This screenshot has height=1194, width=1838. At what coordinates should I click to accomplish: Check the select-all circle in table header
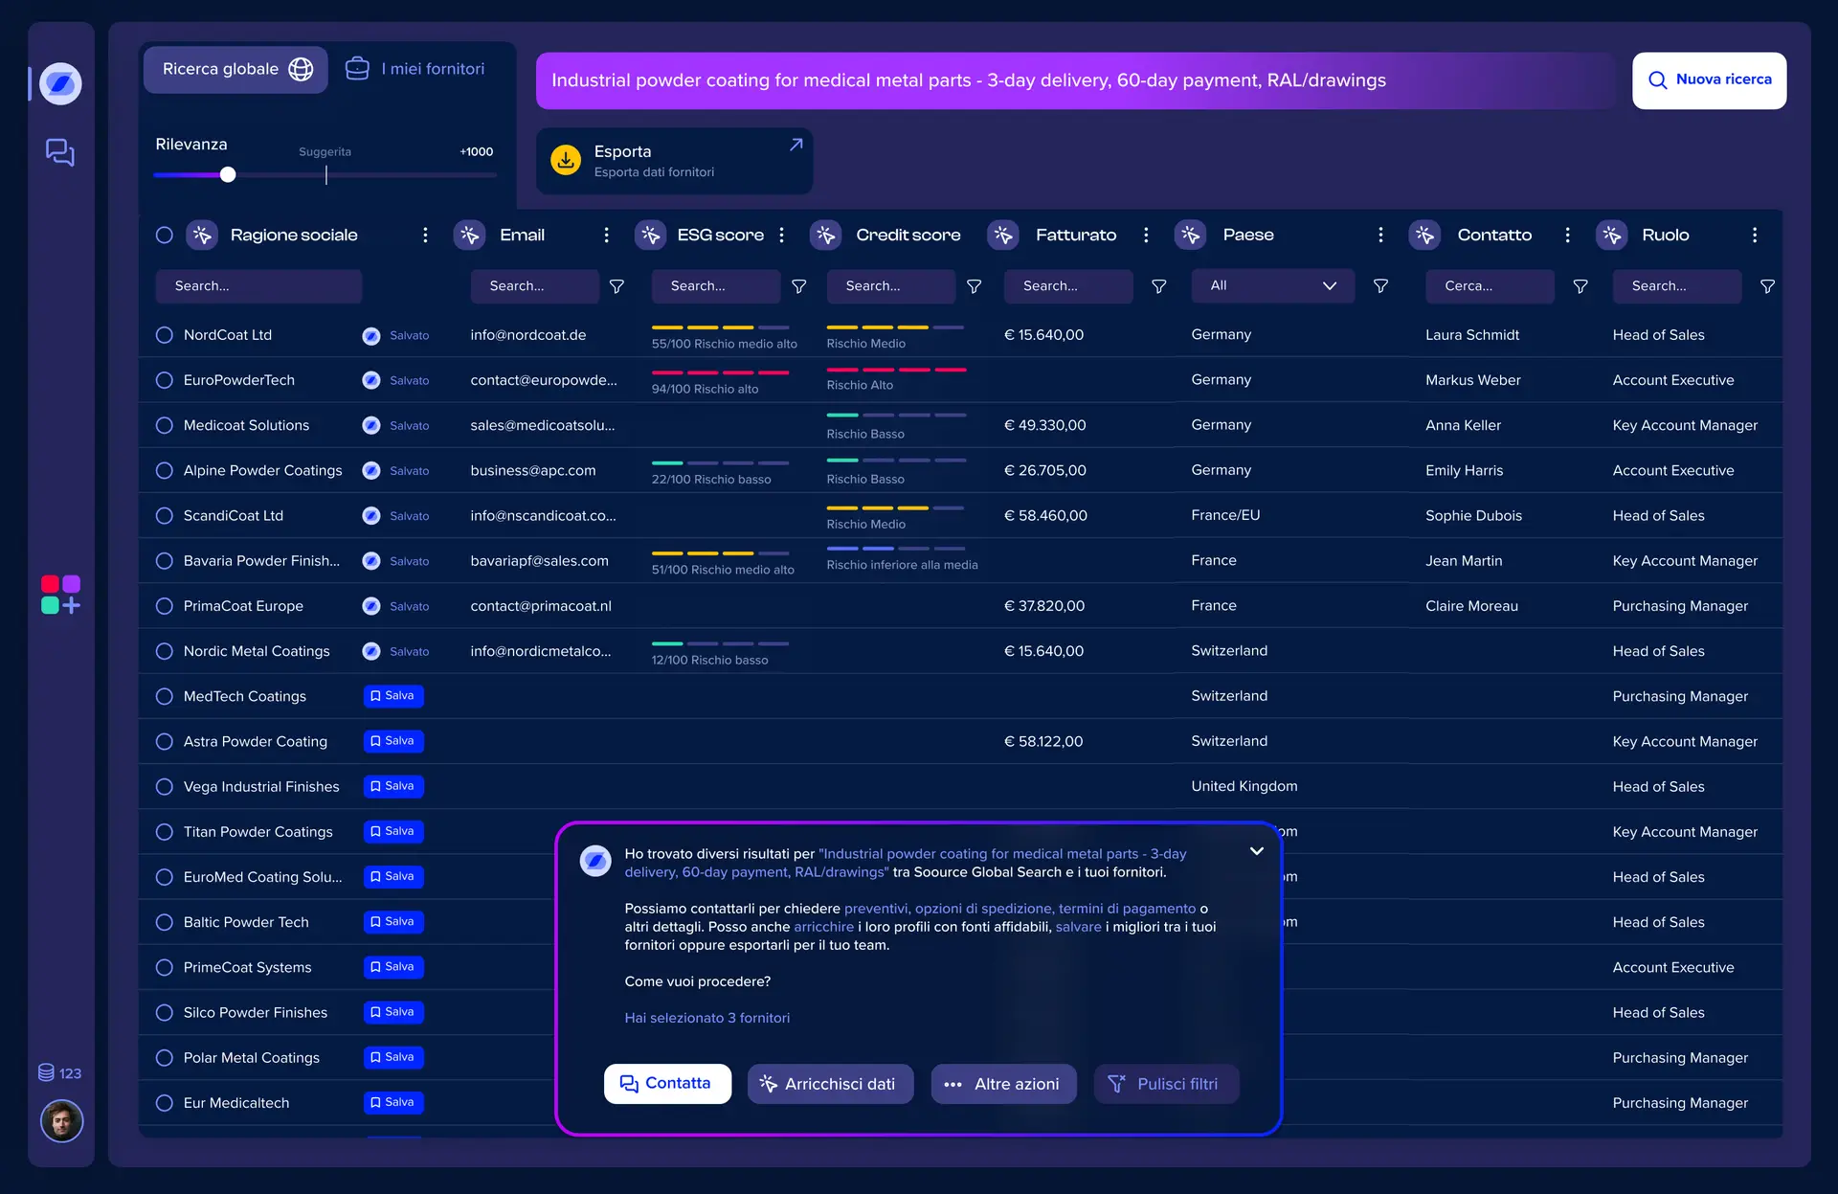coord(164,235)
